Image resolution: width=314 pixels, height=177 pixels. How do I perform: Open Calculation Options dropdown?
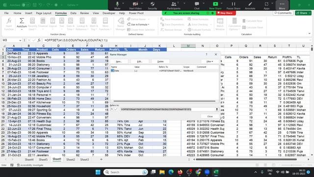(x=235, y=24)
